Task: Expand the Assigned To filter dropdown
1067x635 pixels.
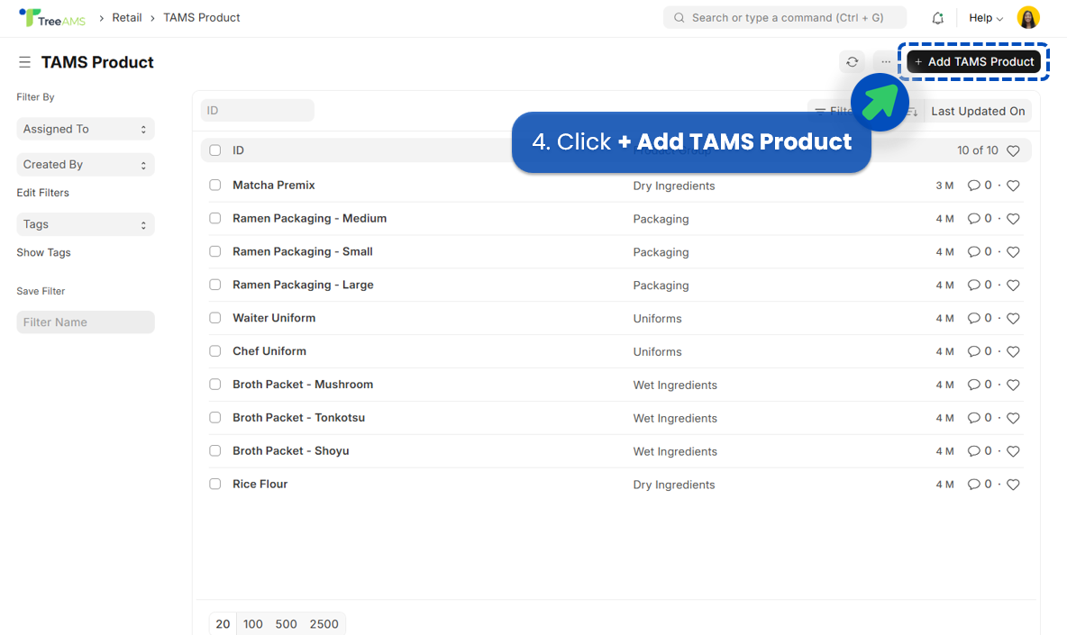Action: click(86, 129)
